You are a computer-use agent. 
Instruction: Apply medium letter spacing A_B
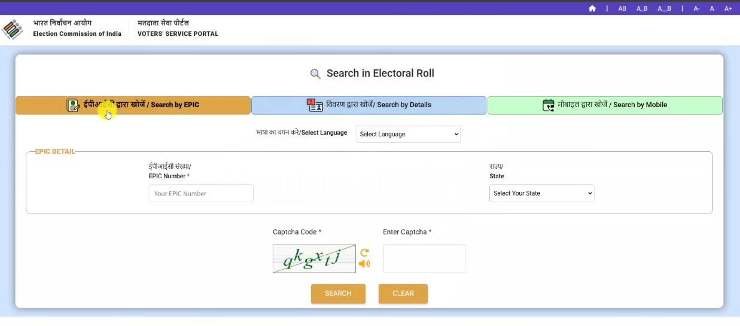pyautogui.click(x=641, y=8)
